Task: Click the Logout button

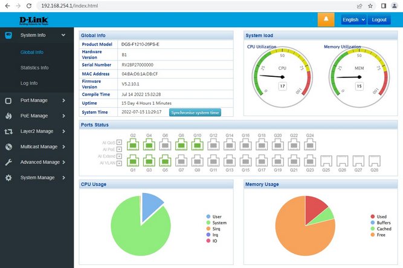Action: pos(379,19)
